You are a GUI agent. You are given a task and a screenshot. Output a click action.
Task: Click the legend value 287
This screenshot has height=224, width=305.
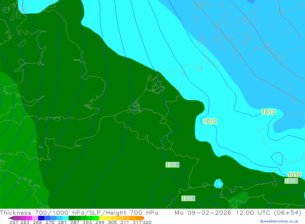coord(75,222)
